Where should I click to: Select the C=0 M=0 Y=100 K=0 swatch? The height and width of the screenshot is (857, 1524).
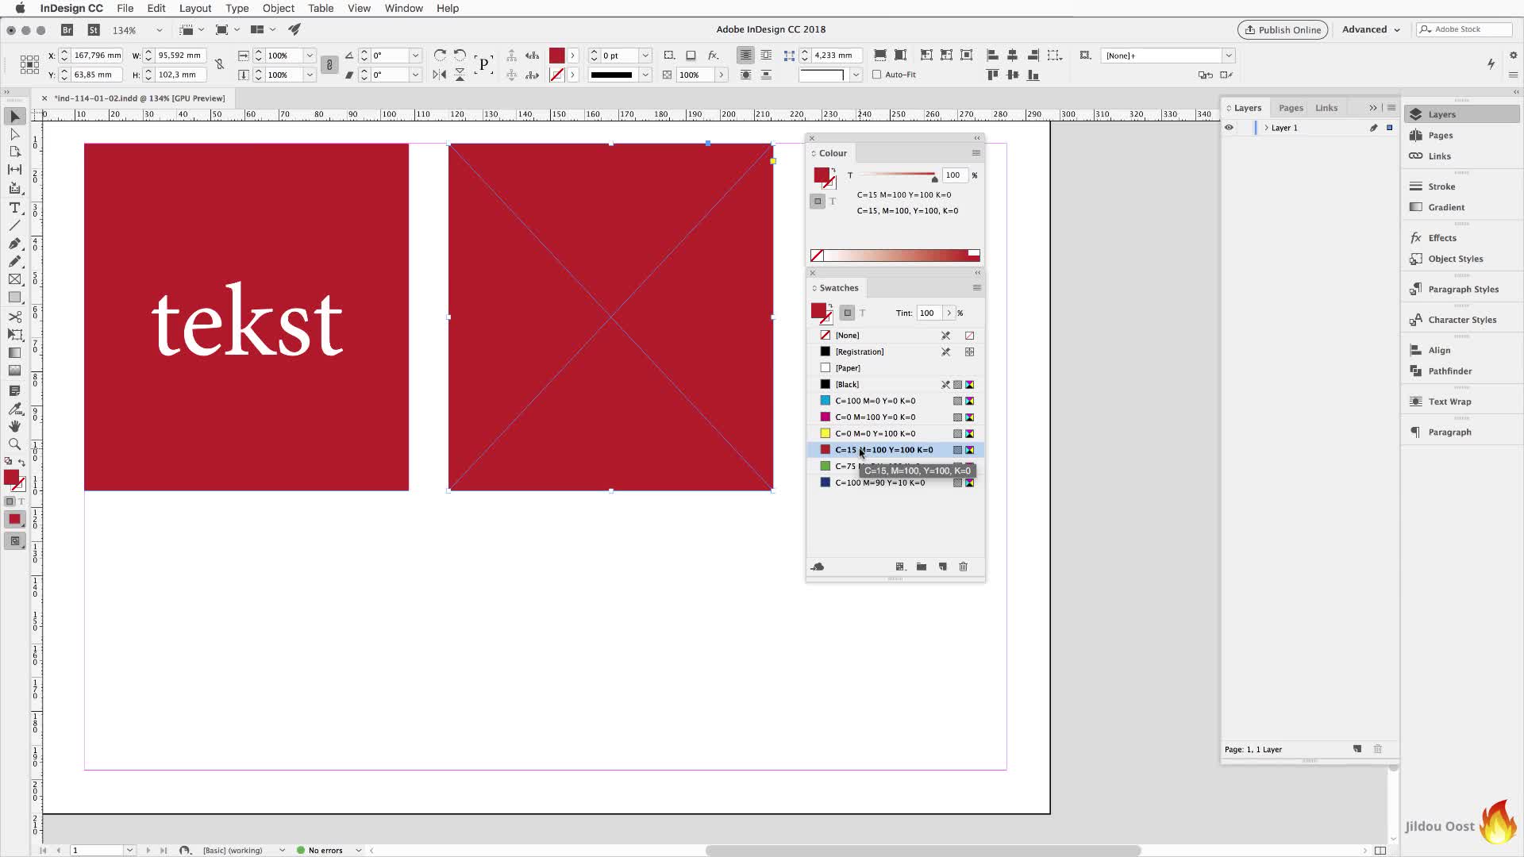click(x=895, y=433)
